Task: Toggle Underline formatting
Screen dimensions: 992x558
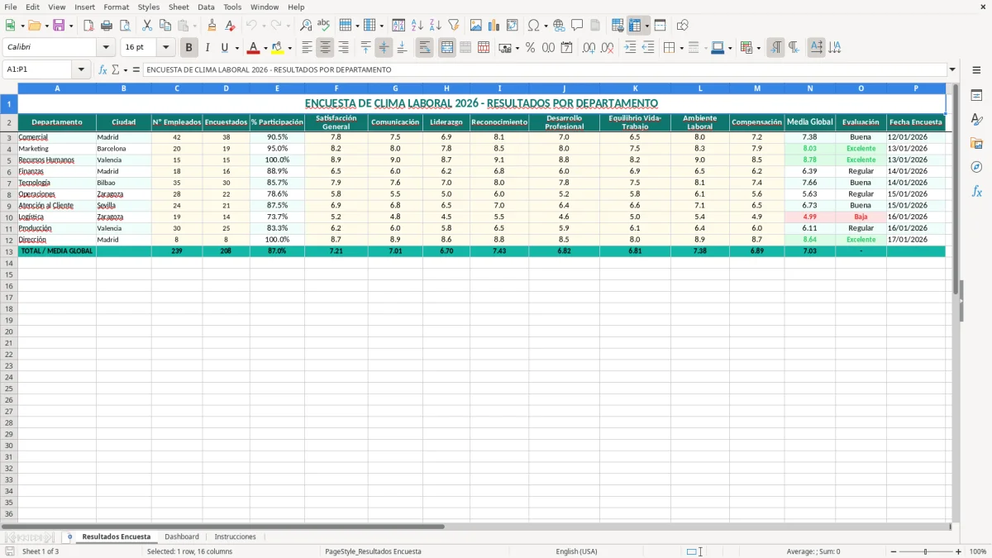Action: (224, 48)
